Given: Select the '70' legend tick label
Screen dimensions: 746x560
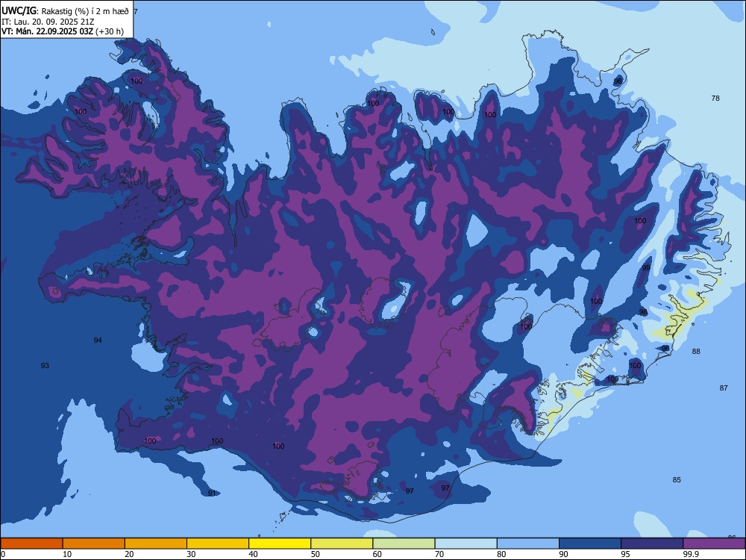Looking at the screenshot, I should [439, 554].
